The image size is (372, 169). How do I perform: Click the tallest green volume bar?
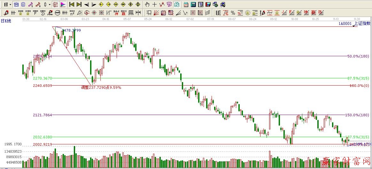(75, 157)
